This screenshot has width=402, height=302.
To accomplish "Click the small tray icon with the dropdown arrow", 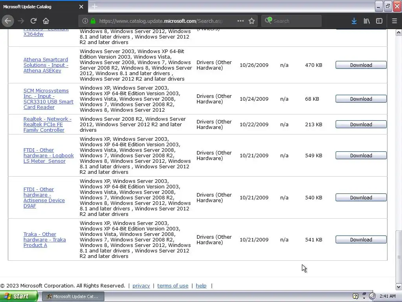I will coord(364,296).
